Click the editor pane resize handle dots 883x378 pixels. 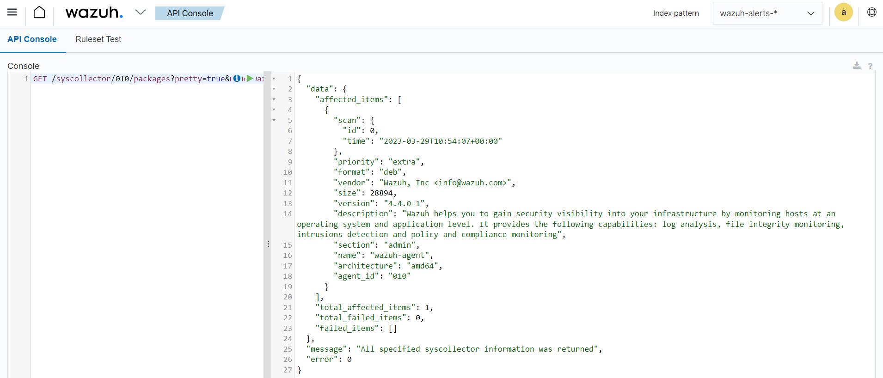pyautogui.click(x=268, y=244)
